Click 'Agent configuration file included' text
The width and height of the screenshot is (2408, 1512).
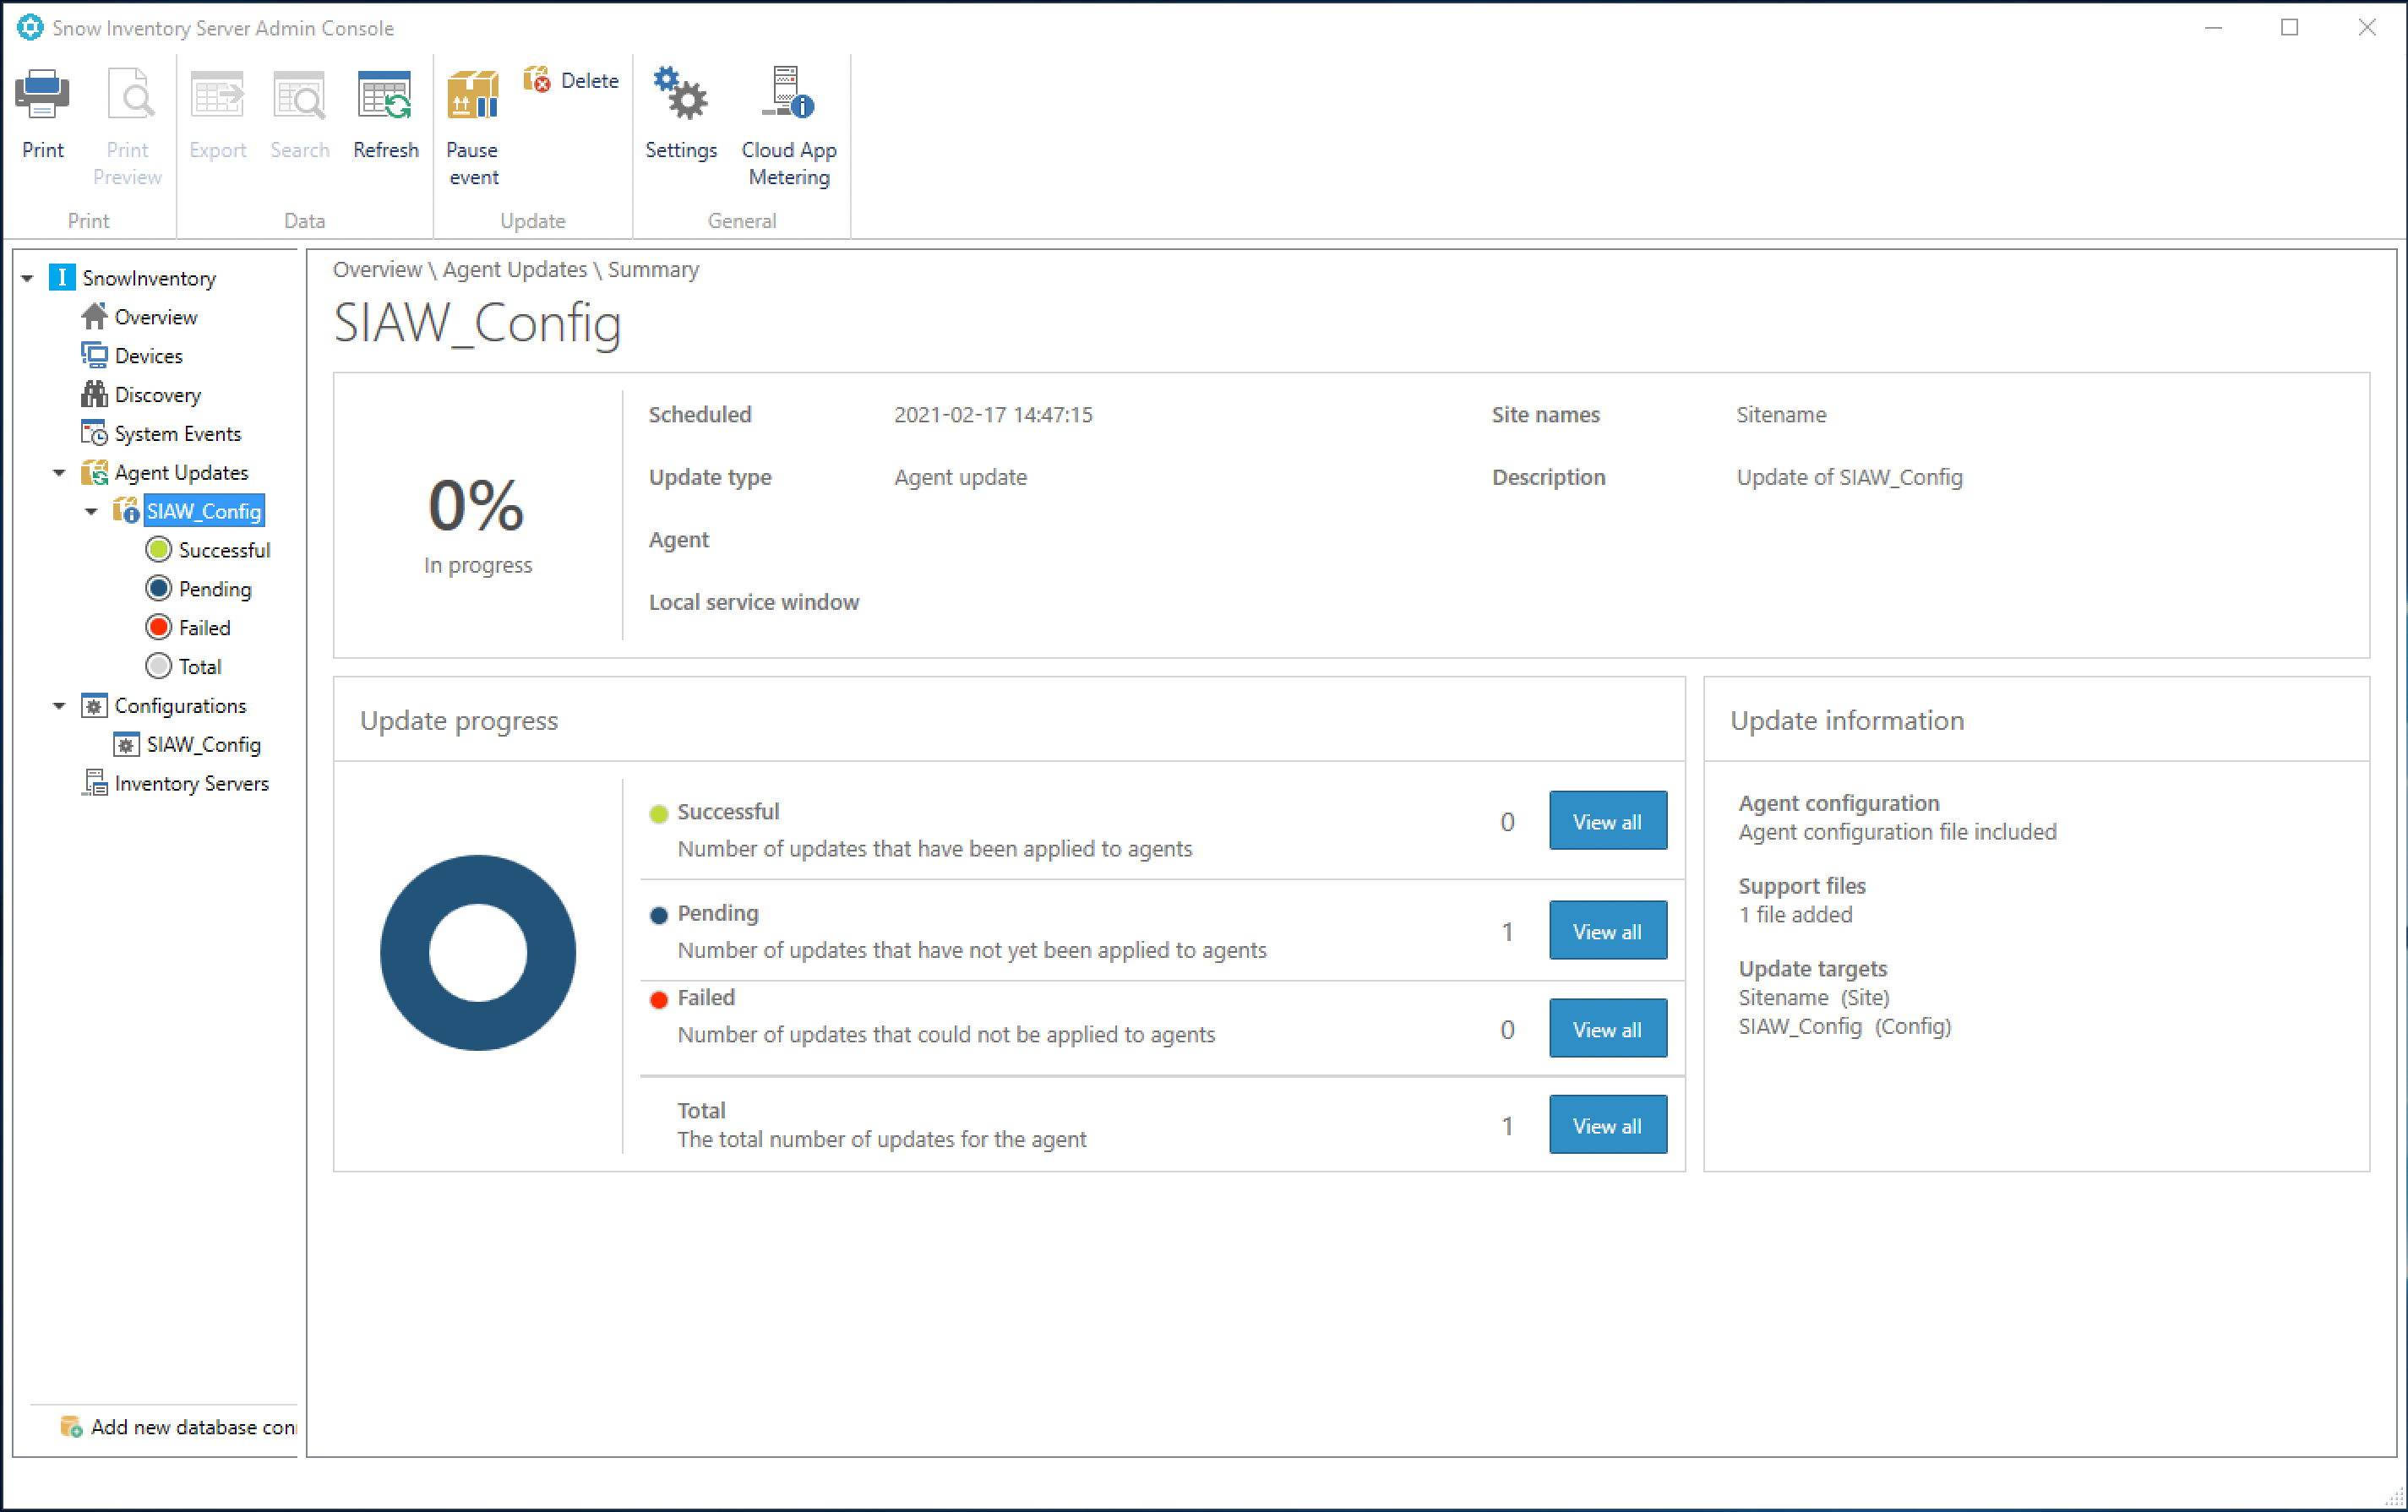(x=1897, y=832)
